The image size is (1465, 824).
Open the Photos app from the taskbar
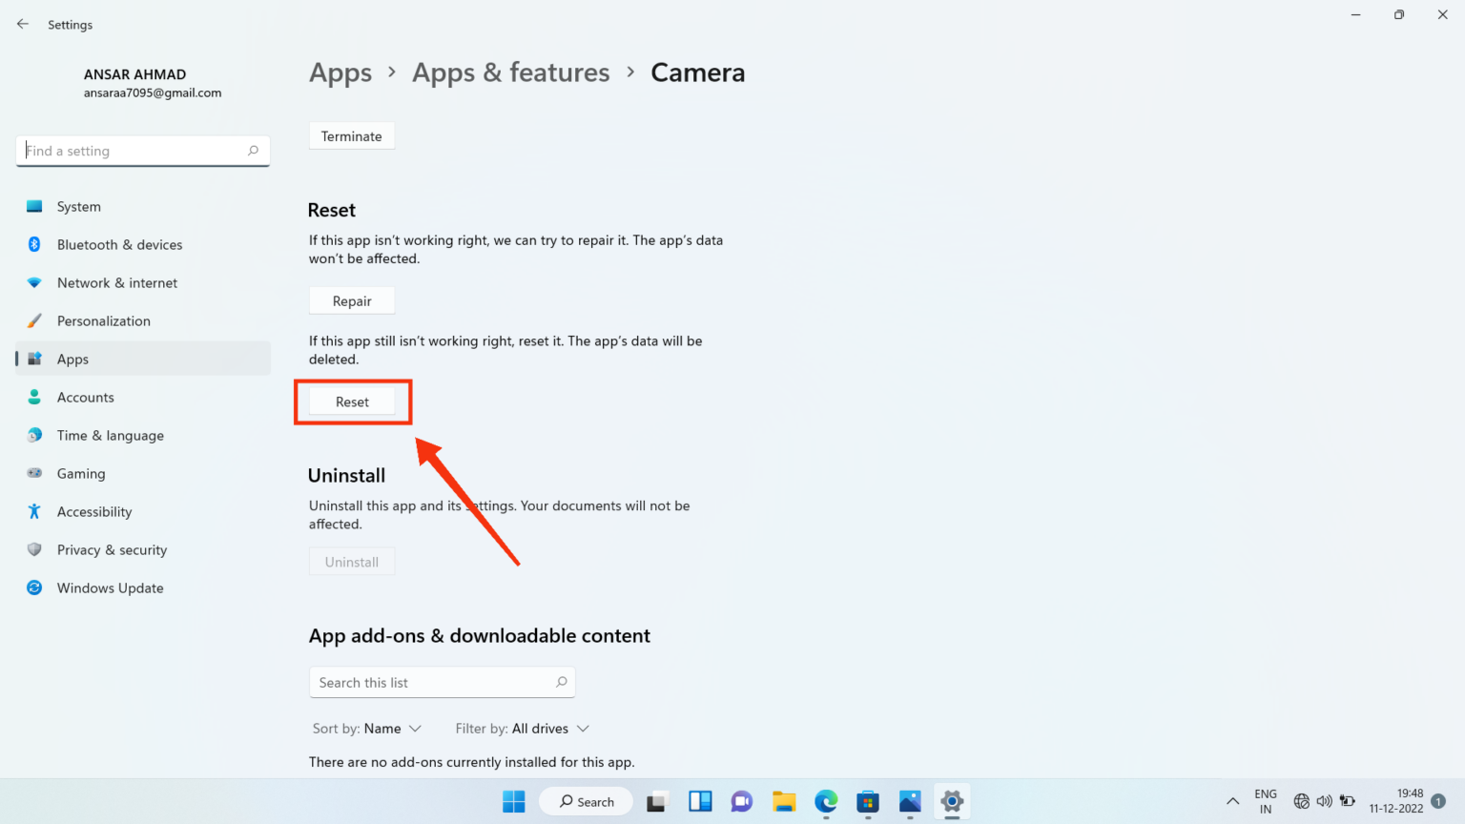909,802
